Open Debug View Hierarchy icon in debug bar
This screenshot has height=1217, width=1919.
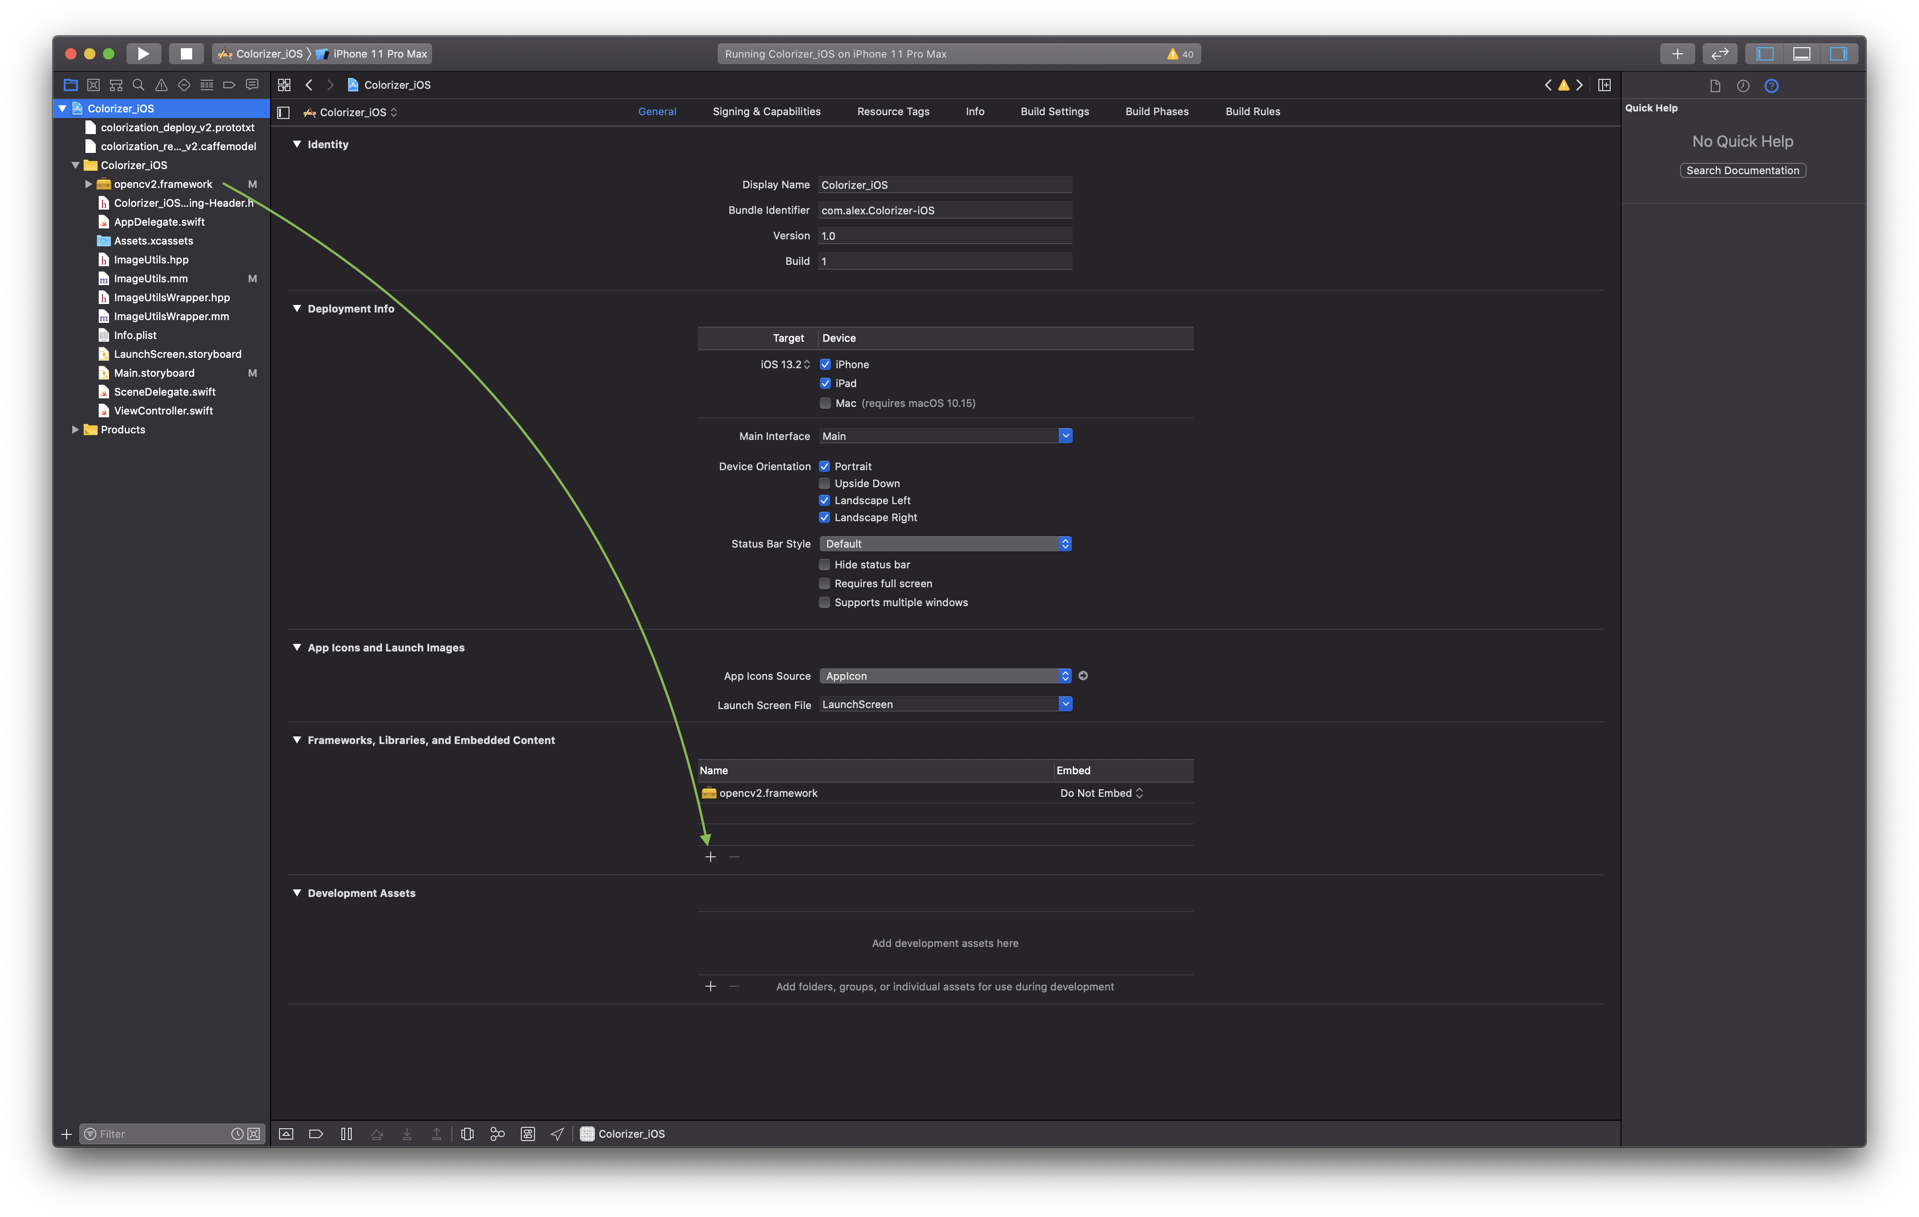tap(467, 1133)
